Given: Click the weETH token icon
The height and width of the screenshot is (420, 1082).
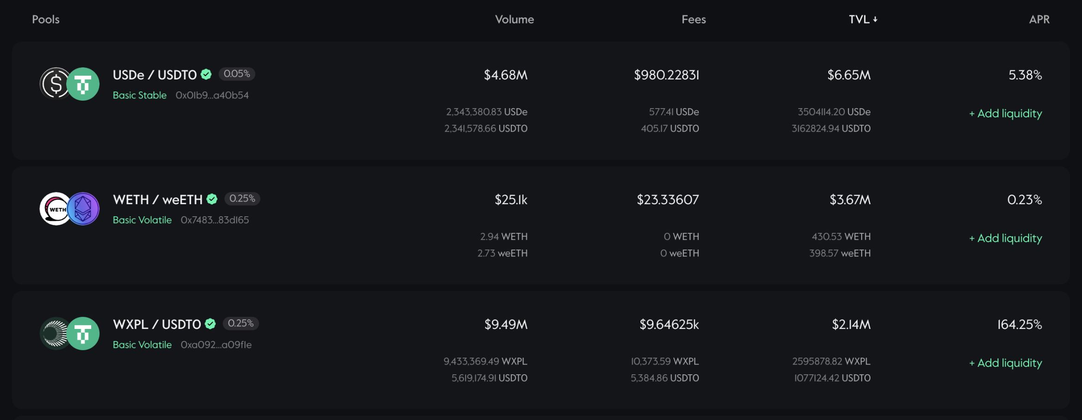Looking at the screenshot, I should [84, 209].
